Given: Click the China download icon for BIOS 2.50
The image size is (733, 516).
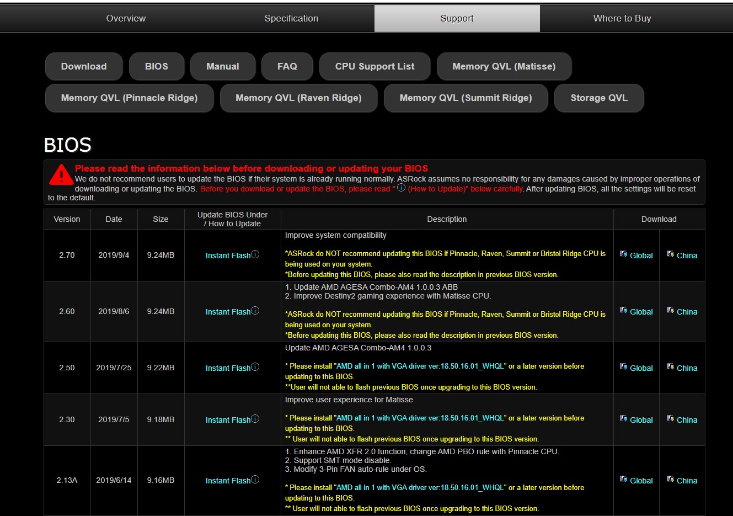Looking at the screenshot, I should pyautogui.click(x=670, y=367).
